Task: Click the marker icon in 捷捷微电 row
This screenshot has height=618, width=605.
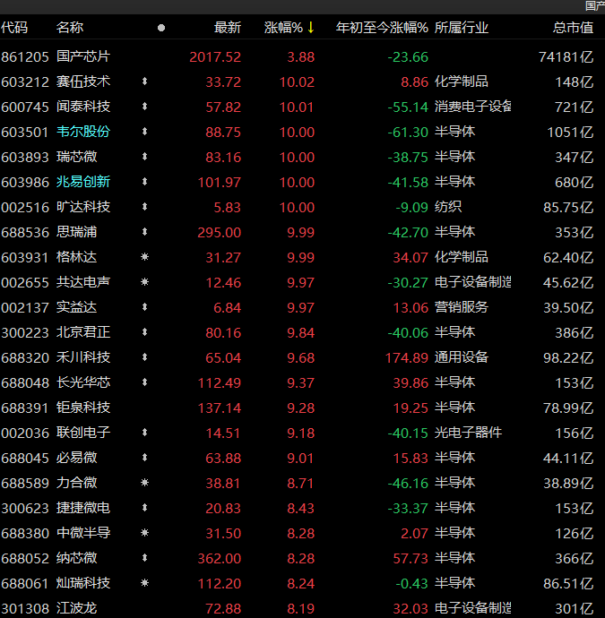Action: pyautogui.click(x=144, y=508)
